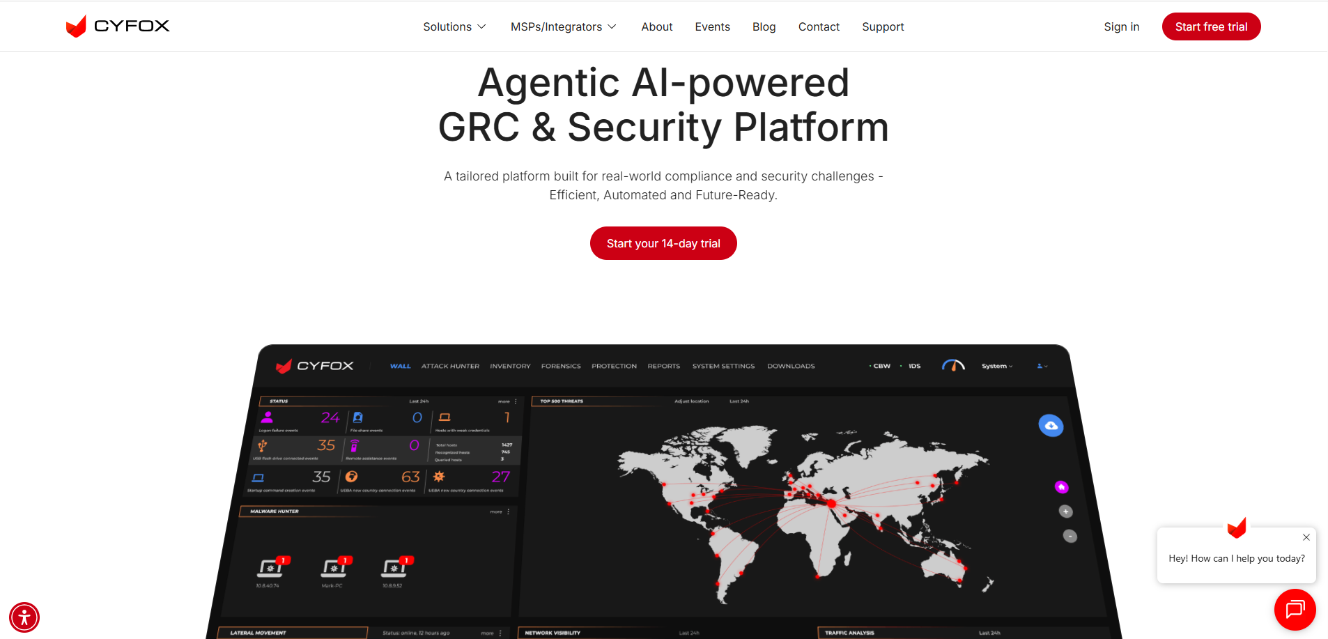Select the PROTECTION tab
Image resolution: width=1328 pixels, height=639 pixels.
[614, 366]
